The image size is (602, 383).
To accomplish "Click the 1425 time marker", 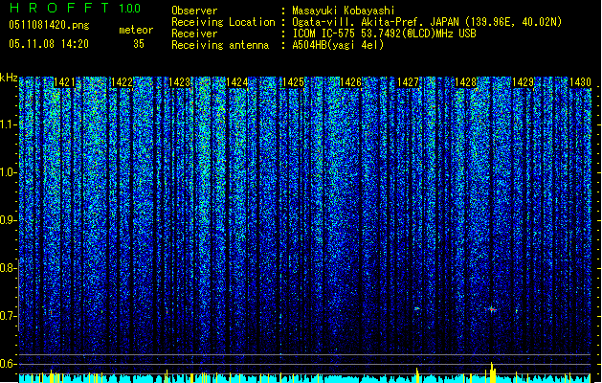I will point(293,82).
